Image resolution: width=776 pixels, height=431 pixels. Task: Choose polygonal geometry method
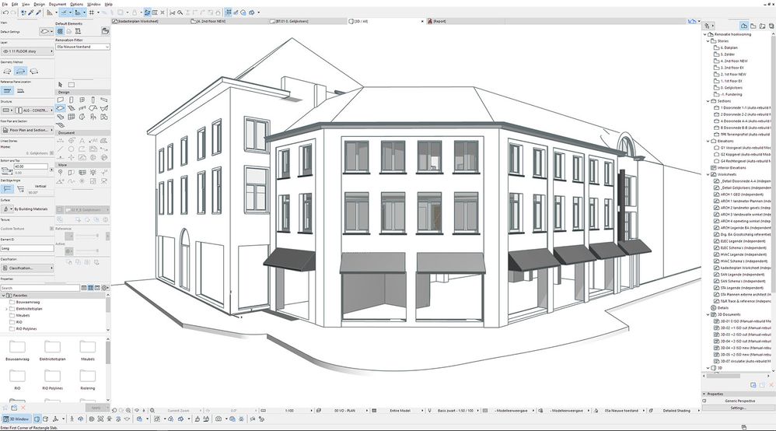[8, 72]
